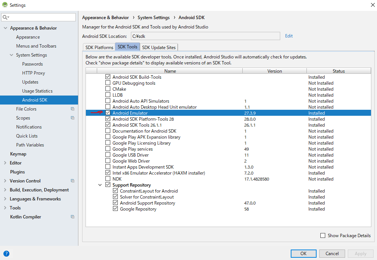
Task: Open the Plugins settings page
Action: pos(17,172)
